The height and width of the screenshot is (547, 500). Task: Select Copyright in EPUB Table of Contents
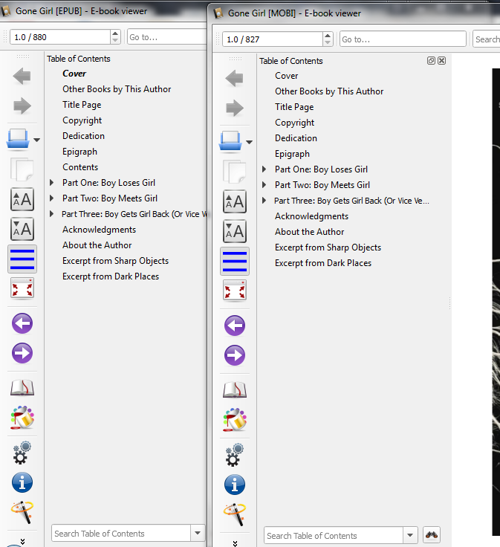(x=82, y=120)
